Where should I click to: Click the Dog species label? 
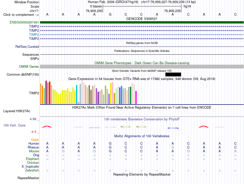(36, 155)
